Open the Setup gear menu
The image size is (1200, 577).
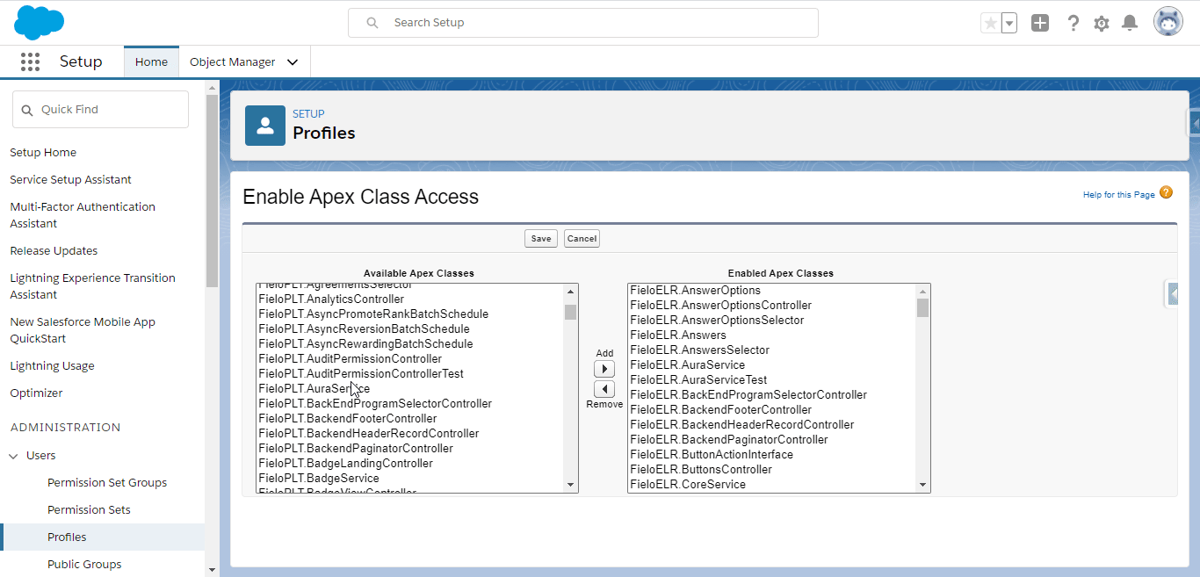(1102, 24)
